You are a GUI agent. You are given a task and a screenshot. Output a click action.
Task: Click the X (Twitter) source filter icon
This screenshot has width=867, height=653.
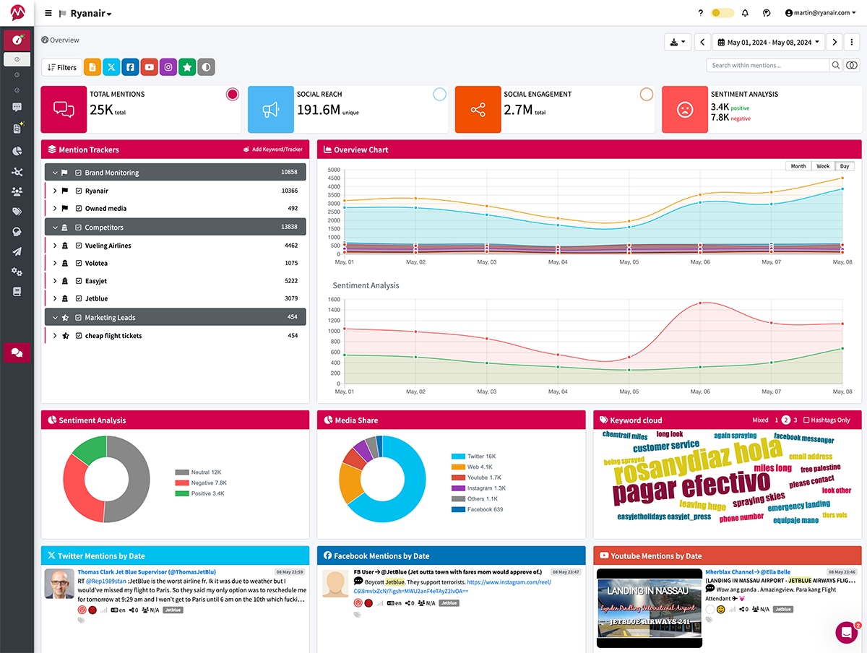(111, 67)
